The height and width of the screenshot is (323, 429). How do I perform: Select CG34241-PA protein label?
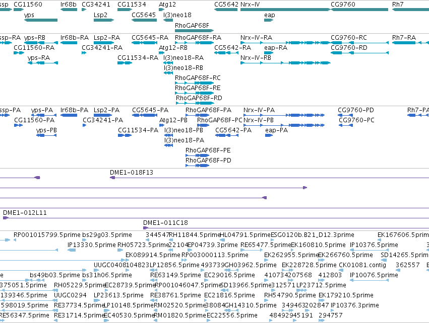click(x=103, y=120)
